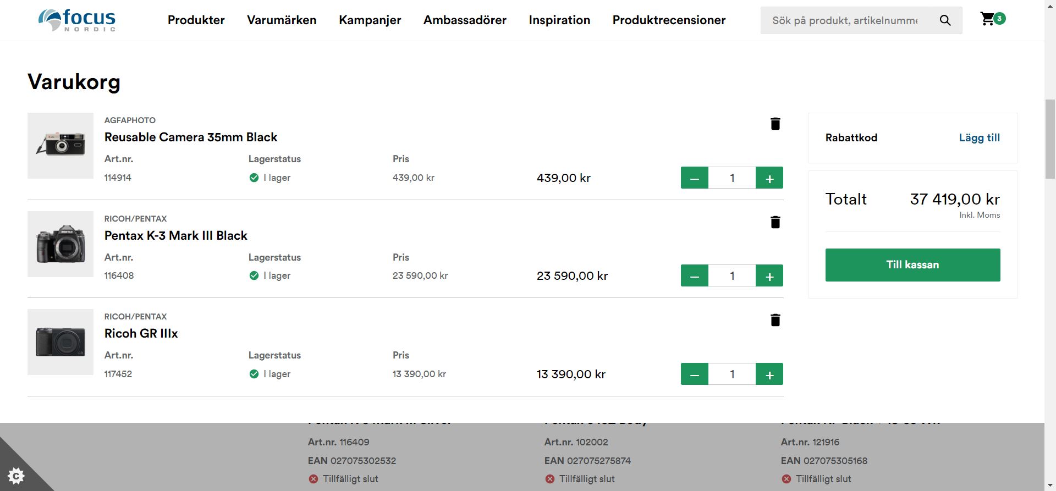This screenshot has height=491, width=1056.
Task: Open Inspiration menu item
Action: [x=559, y=20]
